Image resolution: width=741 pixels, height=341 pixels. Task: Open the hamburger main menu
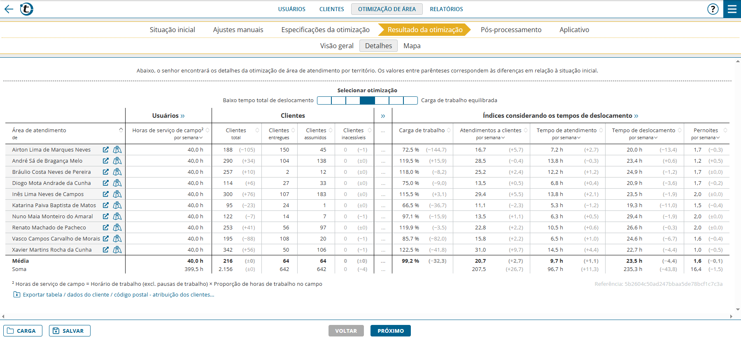click(732, 9)
